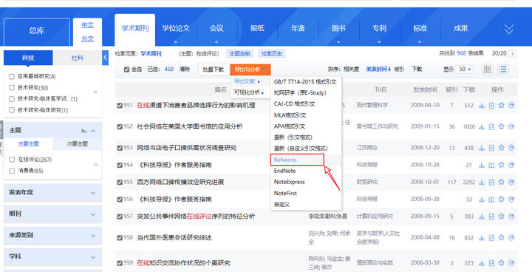
Task: Open the 可视化分析 submenu
Action: click(x=249, y=92)
